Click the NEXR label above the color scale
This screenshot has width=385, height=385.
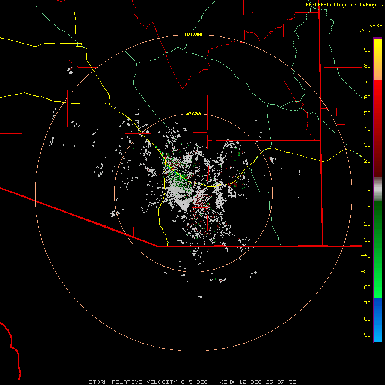point(376,26)
